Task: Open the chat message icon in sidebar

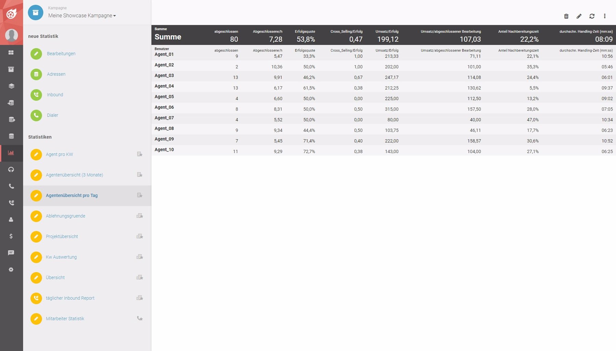Action: coord(11,253)
